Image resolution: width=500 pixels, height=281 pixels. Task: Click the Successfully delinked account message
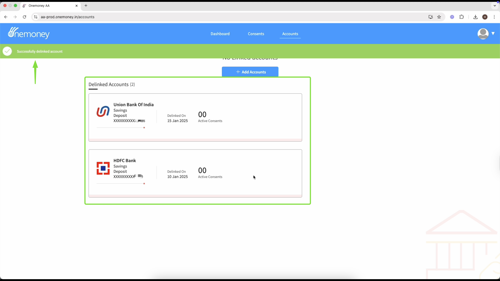click(x=40, y=52)
